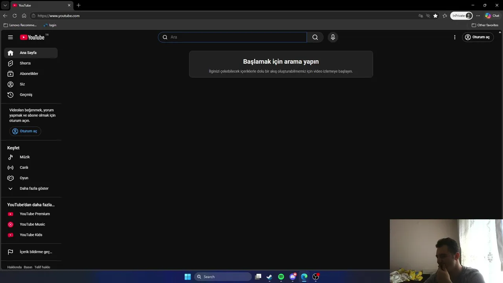Click the tracking prevention eye icon

tap(428, 16)
